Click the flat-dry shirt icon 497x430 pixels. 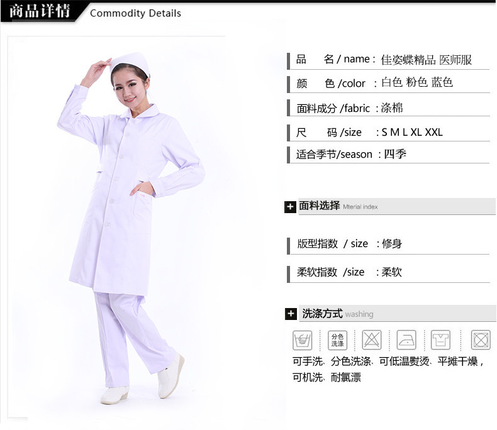point(440,339)
